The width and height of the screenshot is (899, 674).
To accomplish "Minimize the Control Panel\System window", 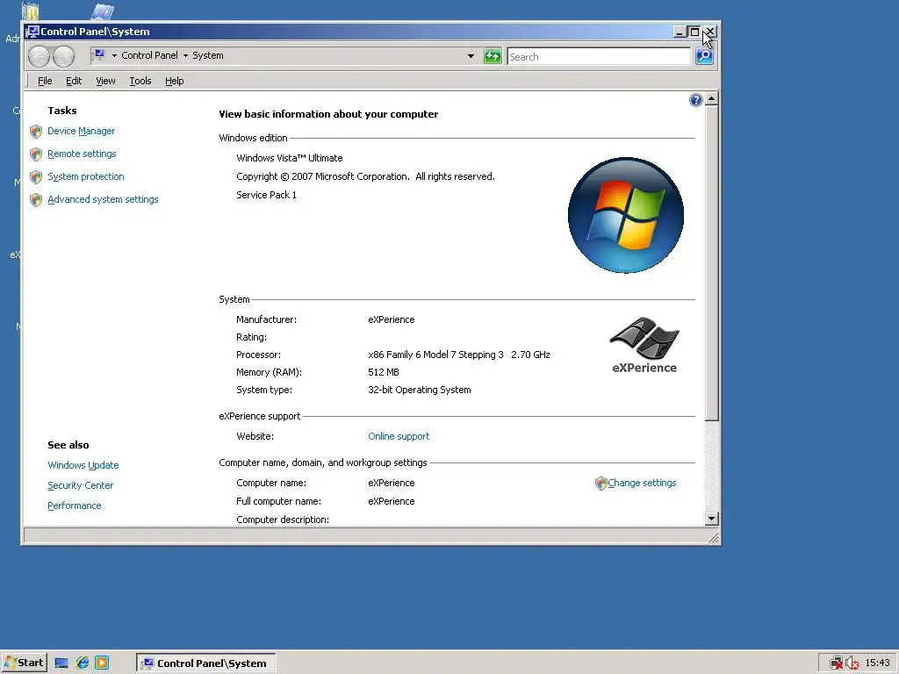I will coord(680,32).
